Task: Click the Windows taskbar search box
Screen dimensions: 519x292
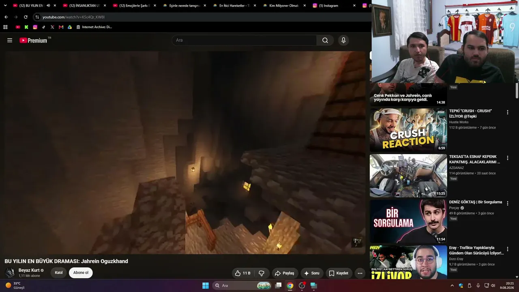Action: [x=242, y=286]
